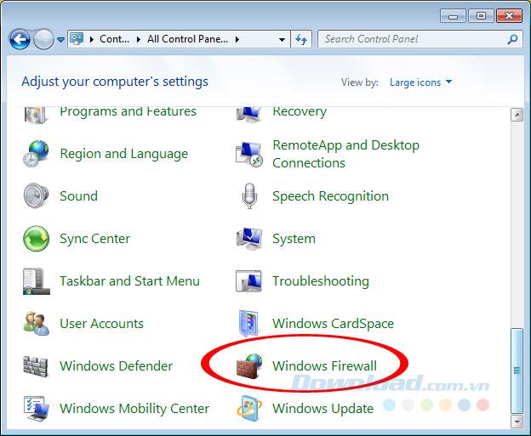Click the Search Control Panel field

coord(413,39)
